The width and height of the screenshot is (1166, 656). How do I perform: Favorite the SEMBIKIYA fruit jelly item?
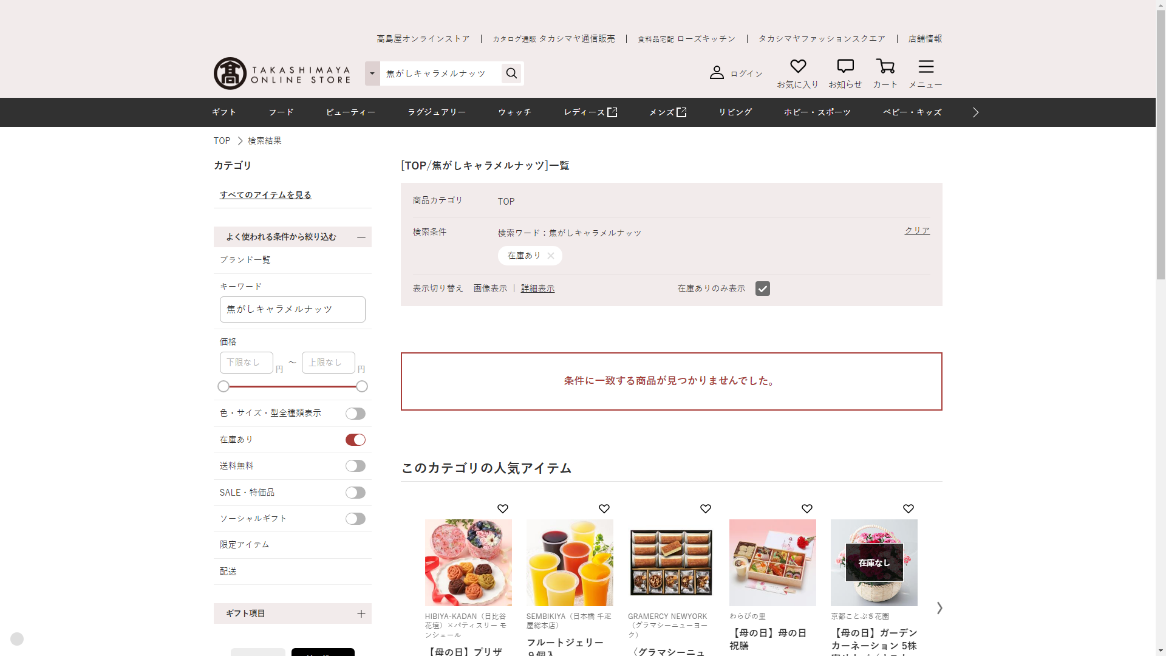click(604, 509)
